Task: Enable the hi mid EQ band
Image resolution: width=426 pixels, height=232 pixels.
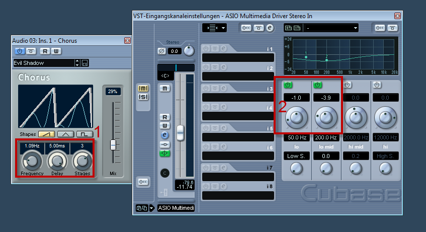Action: [348, 85]
